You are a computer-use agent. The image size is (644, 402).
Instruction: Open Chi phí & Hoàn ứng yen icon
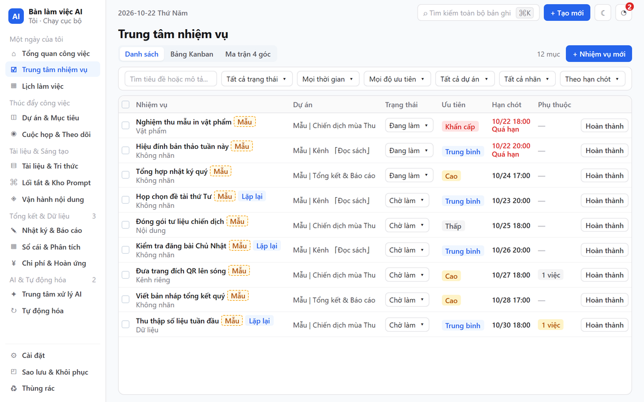[14, 263]
